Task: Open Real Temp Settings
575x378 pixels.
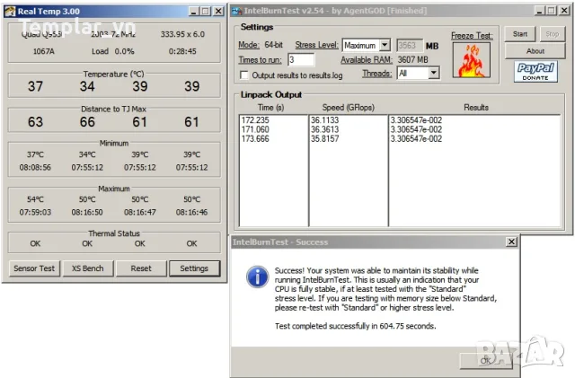Action: coord(194,268)
